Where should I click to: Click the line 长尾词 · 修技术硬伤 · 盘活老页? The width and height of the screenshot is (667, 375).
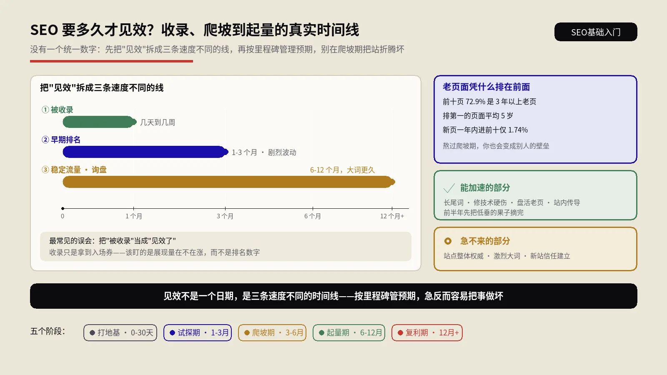(x=512, y=202)
